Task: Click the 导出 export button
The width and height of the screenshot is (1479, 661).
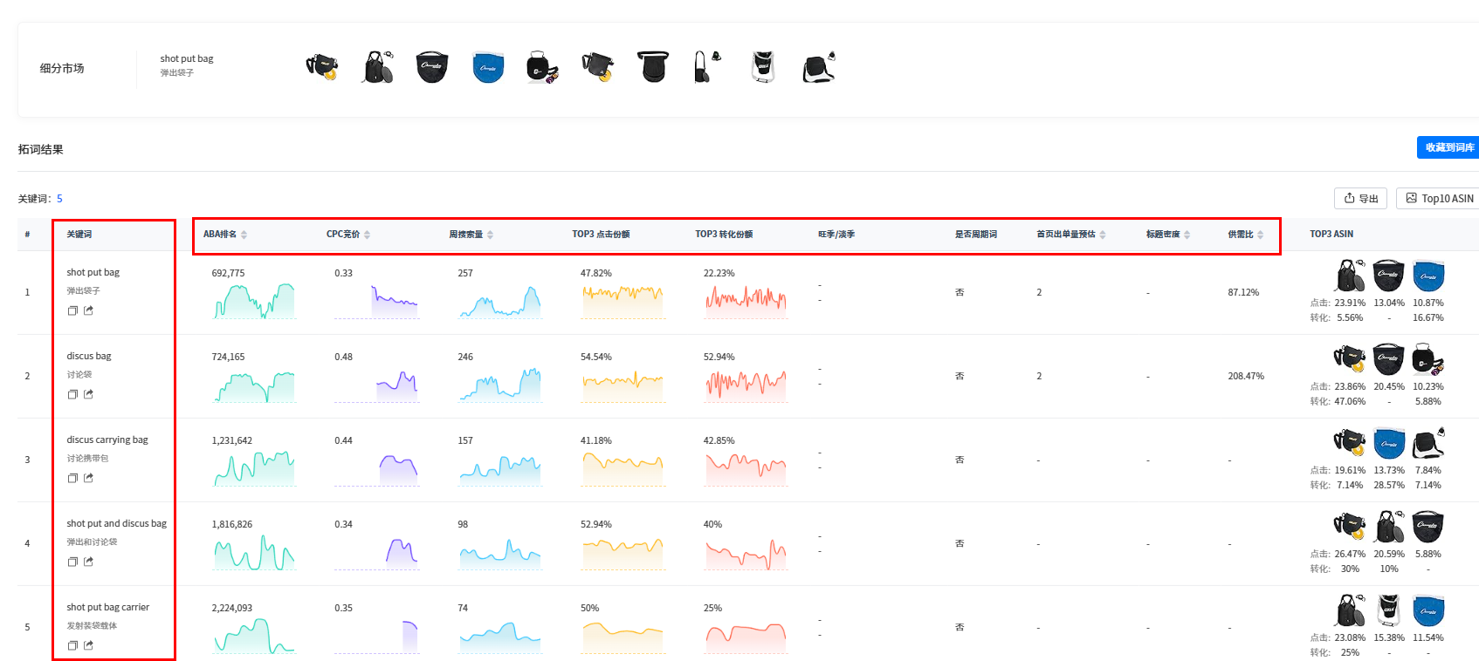Action: coord(1360,199)
